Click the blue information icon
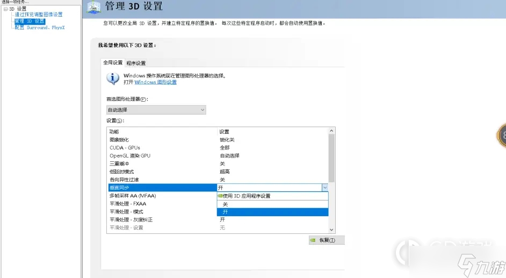Viewport: 506px width, 278px height. pos(113,78)
